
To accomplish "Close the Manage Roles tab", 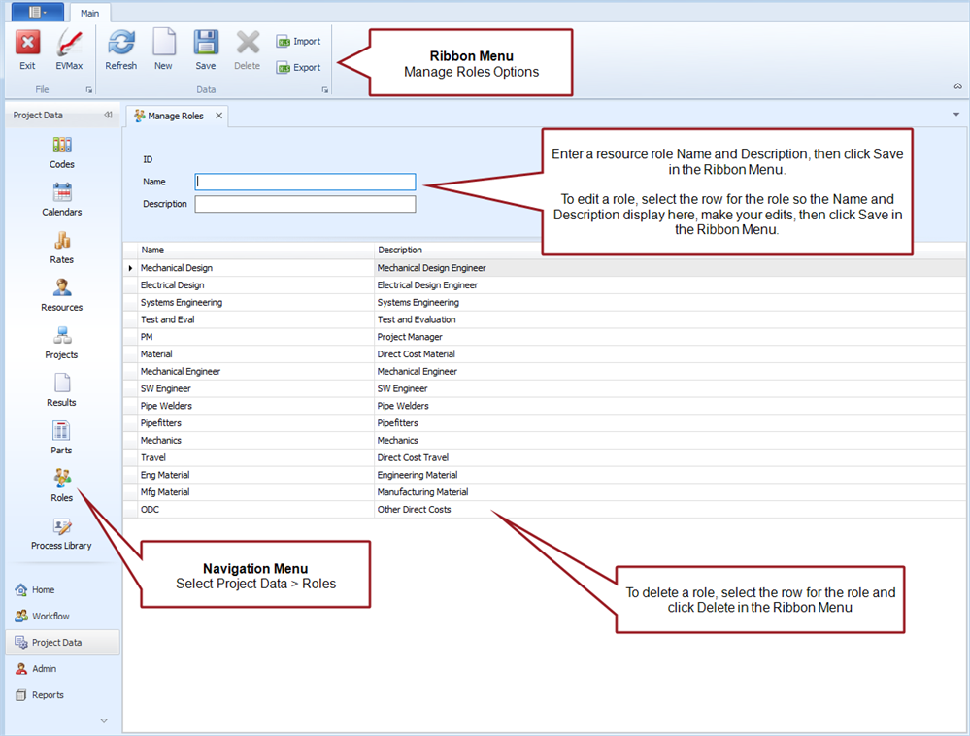I will 218,116.
